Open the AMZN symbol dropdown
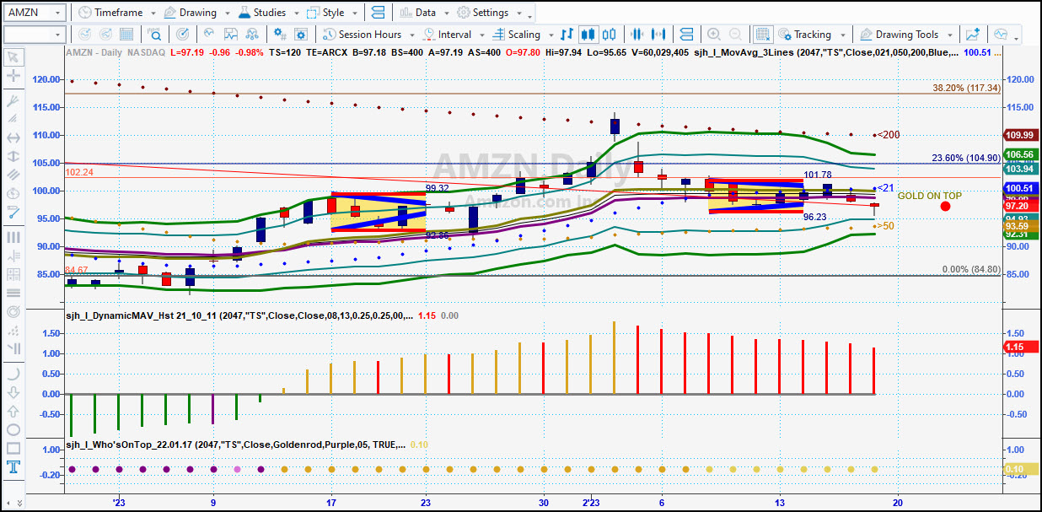This screenshot has width=1042, height=512. 57,13
